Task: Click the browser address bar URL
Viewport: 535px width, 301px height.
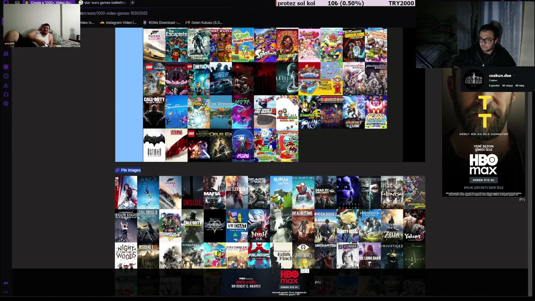Action: pos(114,13)
